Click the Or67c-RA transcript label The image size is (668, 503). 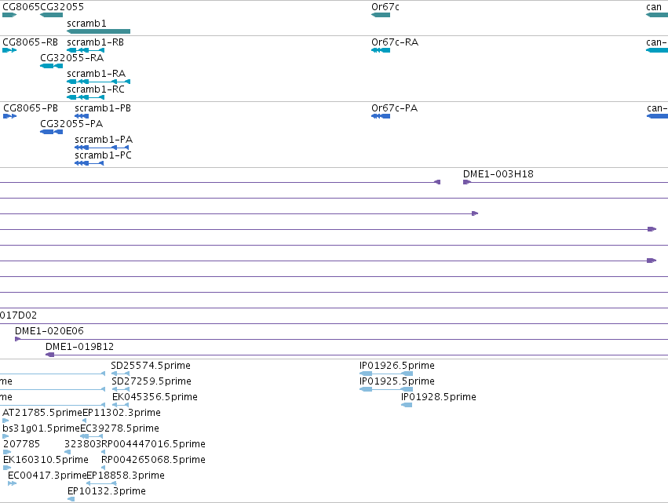click(x=395, y=42)
